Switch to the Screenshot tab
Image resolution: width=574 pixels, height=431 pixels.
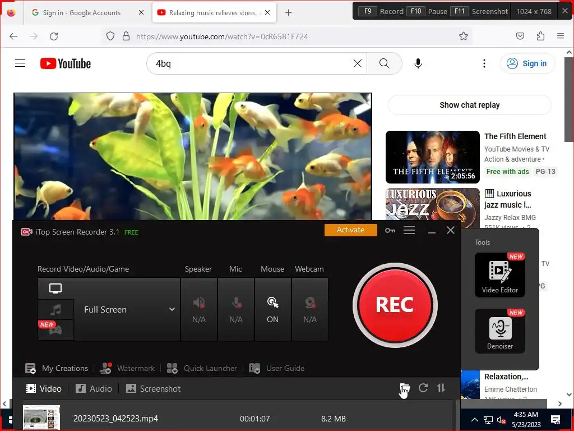click(154, 388)
